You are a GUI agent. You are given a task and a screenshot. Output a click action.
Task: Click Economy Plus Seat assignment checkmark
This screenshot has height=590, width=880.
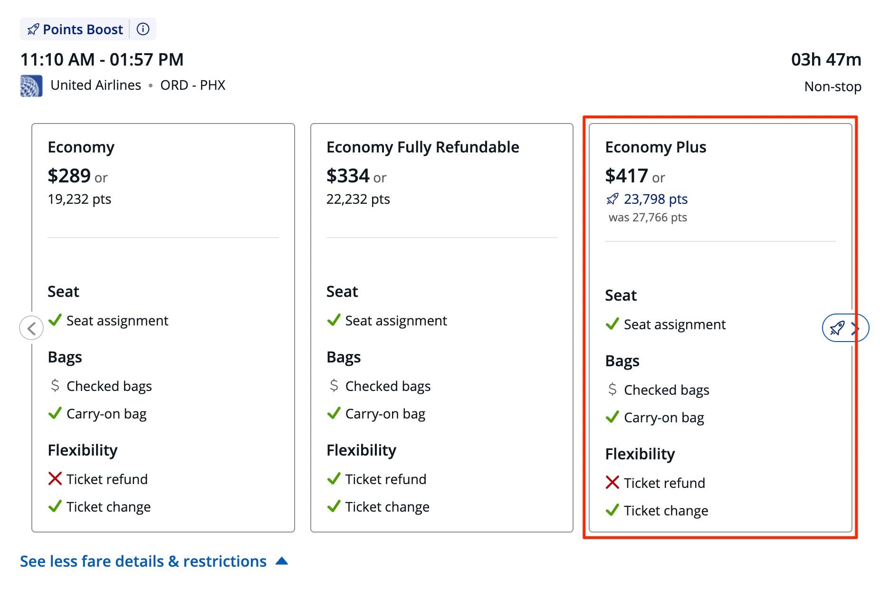click(x=612, y=324)
